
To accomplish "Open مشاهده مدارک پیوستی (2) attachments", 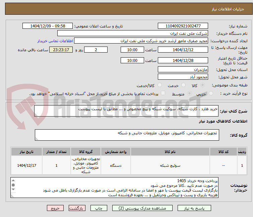I will [142, 208].
